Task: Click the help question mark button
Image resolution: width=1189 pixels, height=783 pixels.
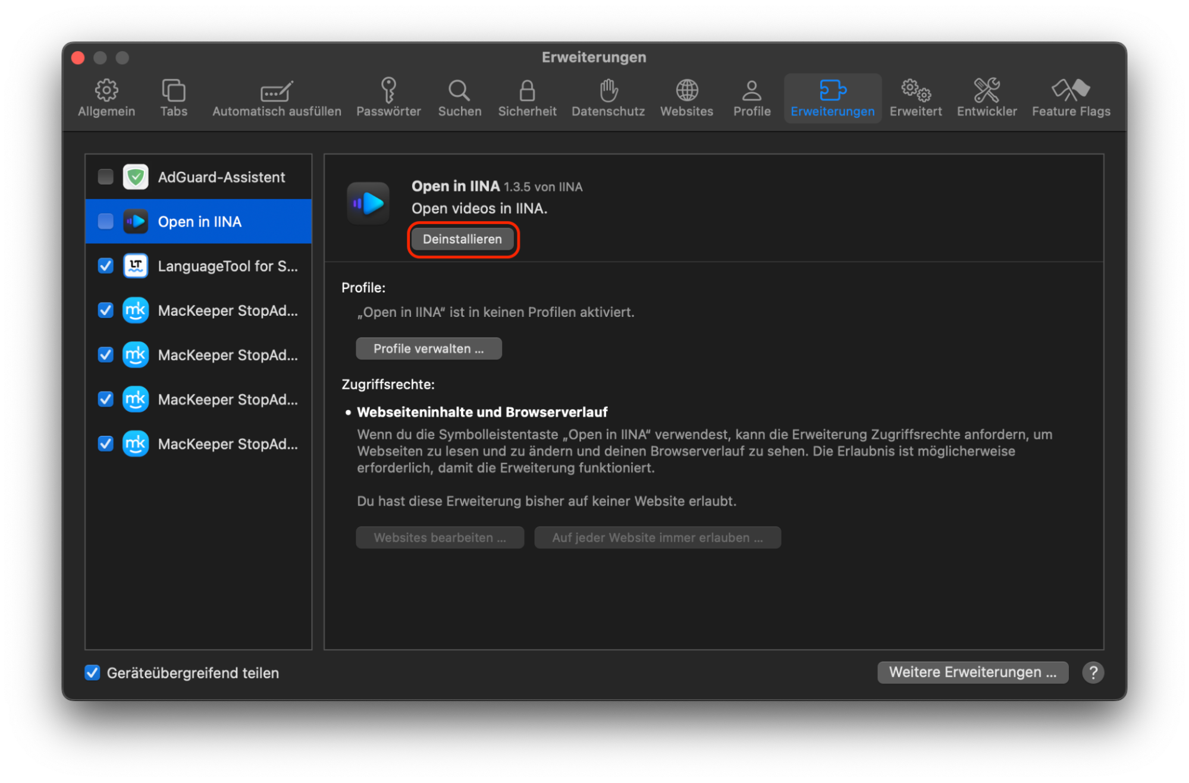Action: 1093,672
